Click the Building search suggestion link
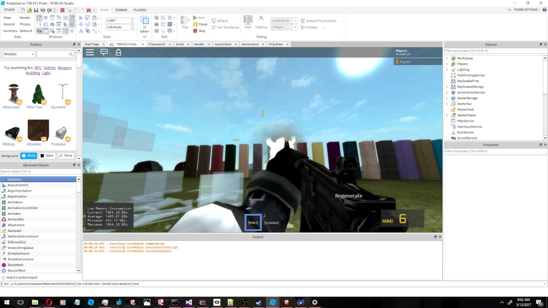This screenshot has height=308, width=548. click(33, 73)
